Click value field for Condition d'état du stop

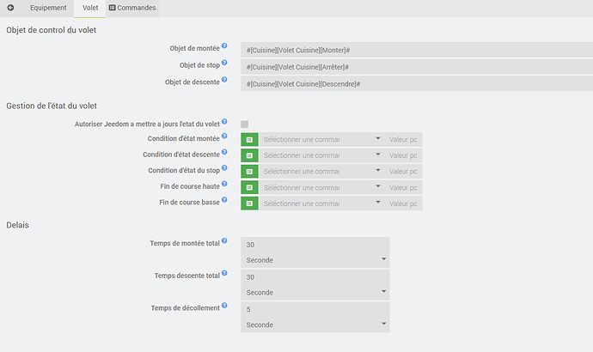coord(404,172)
